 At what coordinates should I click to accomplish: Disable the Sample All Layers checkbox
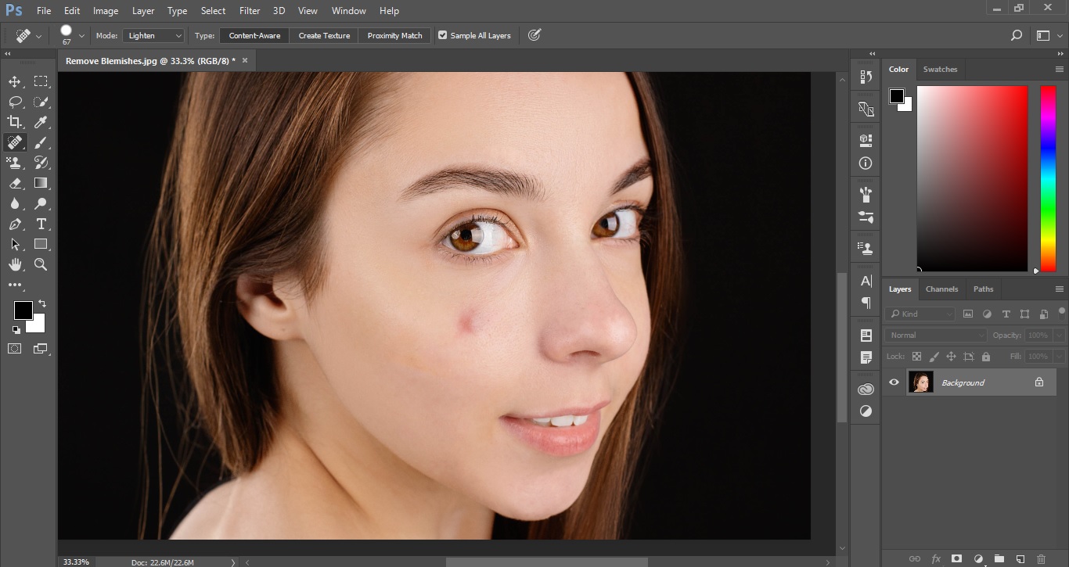(x=443, y=35)
